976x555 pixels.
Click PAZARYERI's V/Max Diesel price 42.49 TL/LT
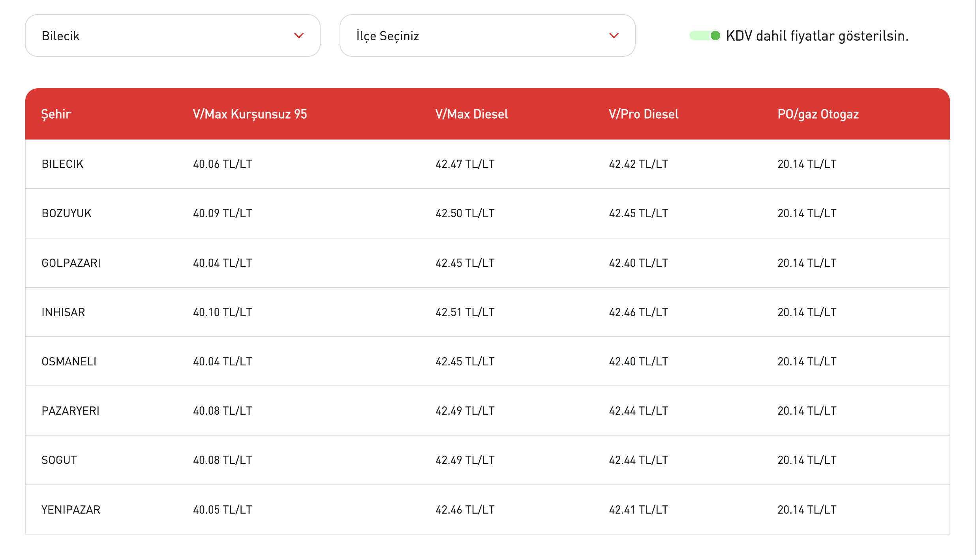click(x=465, y=411)
